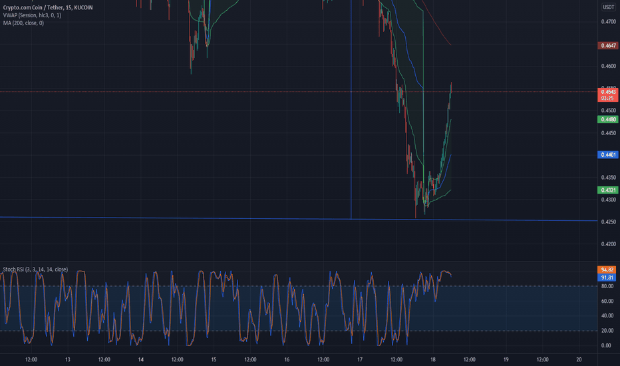Click the green 0.4321 price label
The image size is (620, 366).
[x=608, y=190]
